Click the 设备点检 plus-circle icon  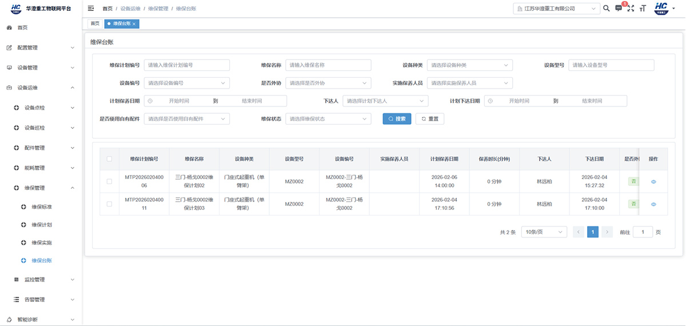pos(17,108)
